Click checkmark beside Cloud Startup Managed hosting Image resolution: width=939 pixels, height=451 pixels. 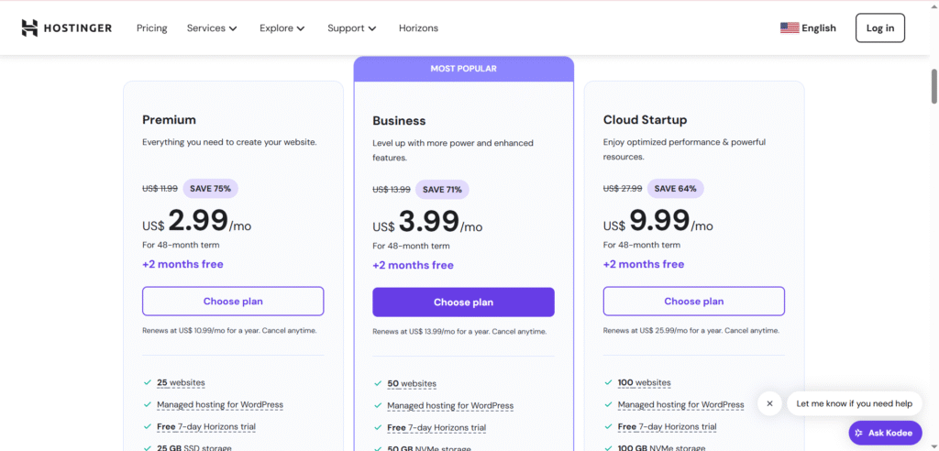[x=609, y=404]
